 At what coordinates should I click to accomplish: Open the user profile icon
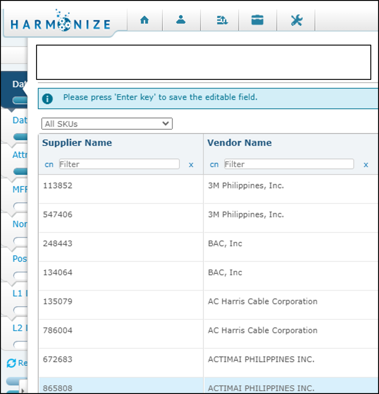(x=181, y=20)
